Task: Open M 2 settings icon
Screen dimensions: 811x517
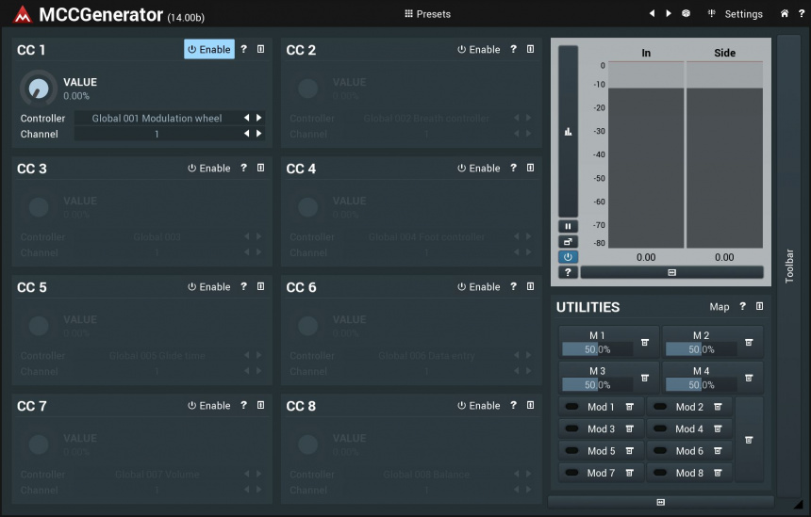Action: click(749, 343)
